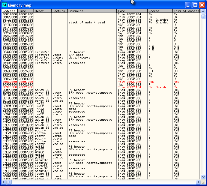The height and width of the screenshot is (186, 207).
Task: Click the Initial access column header
Action: 186,11
